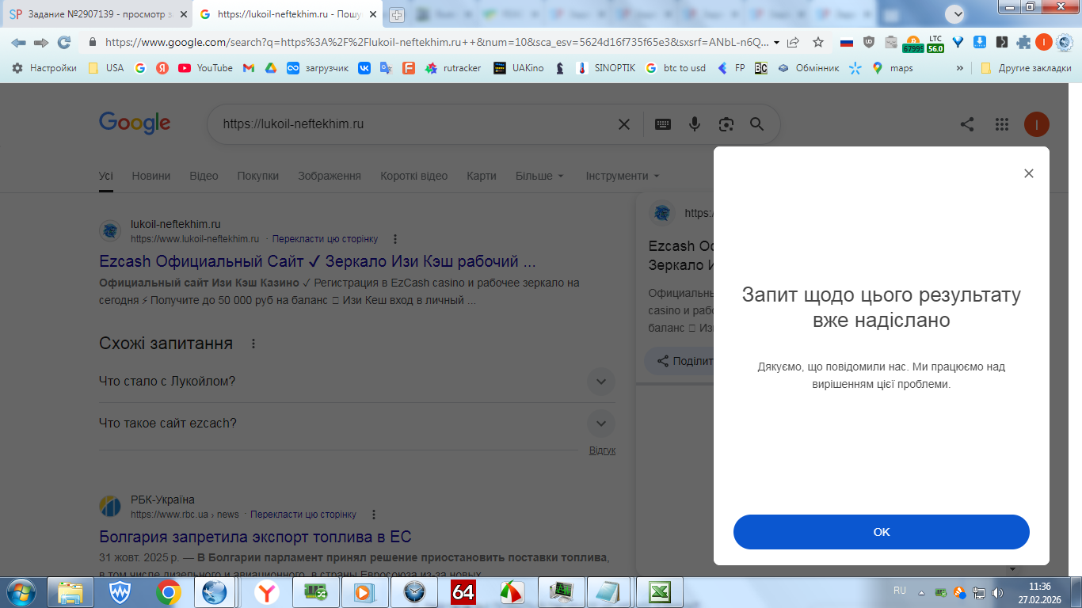Open the USA bookmarks folder

coord(106,68)
